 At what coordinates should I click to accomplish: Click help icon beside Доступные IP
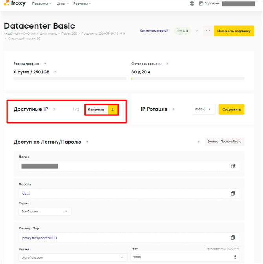pos(54,109)
